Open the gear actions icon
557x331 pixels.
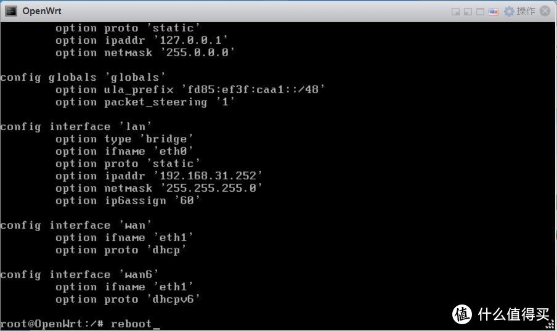[x=509, y=11]
